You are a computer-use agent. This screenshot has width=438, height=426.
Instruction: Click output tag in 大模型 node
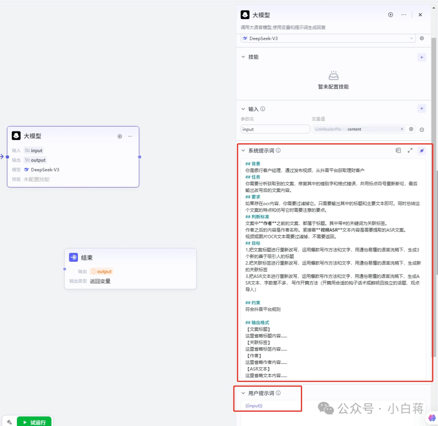[x=35, y=160]
